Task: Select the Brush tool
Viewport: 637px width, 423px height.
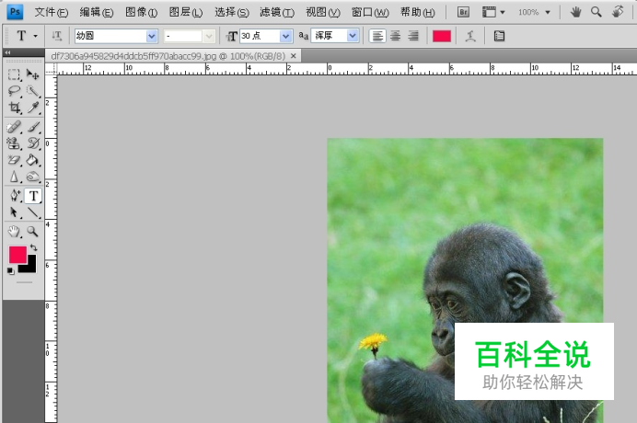Action: pyautogui.click(x=33, y=127)
